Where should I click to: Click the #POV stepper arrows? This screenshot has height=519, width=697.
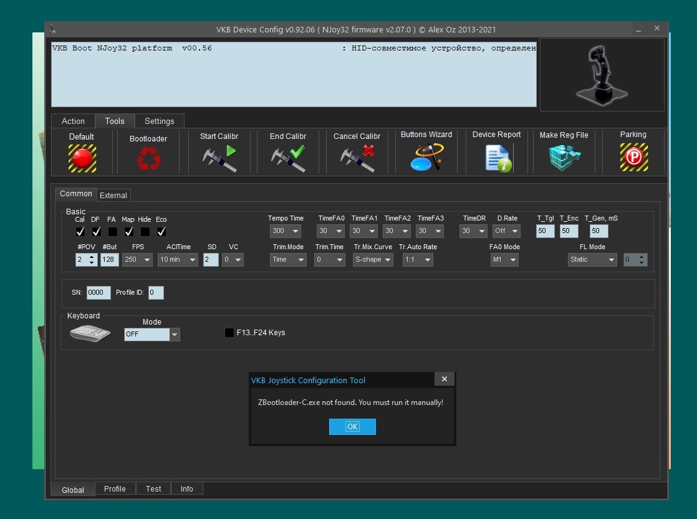[x=92, y=259]
